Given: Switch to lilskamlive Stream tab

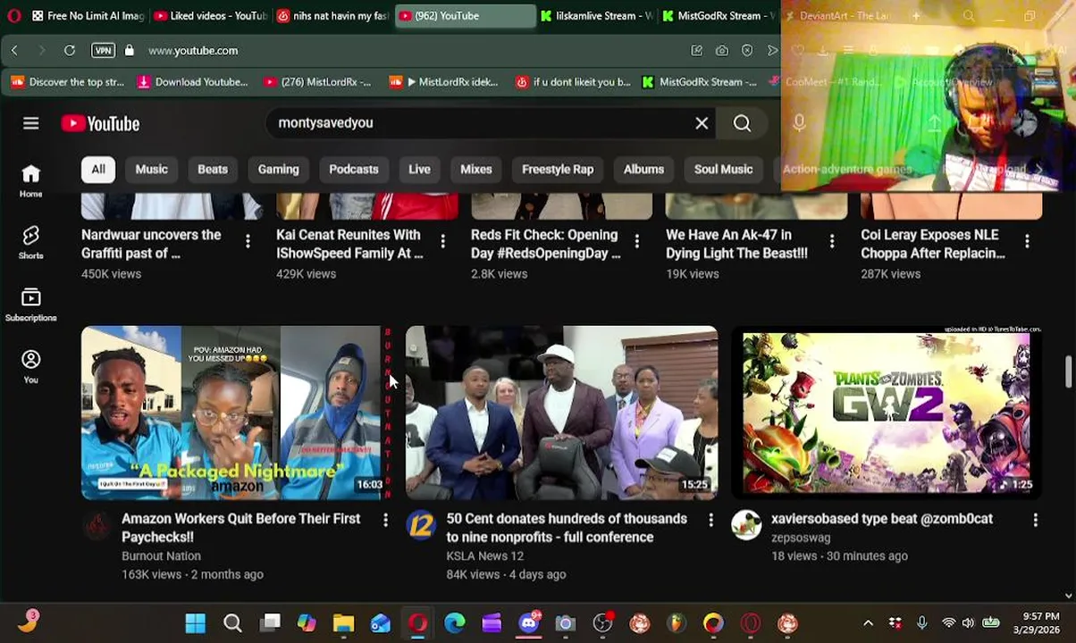Looking at the screenshot, I should [596, 16].
